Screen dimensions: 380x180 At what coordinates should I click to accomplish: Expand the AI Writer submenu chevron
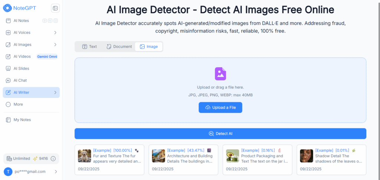tap(55, 92)
